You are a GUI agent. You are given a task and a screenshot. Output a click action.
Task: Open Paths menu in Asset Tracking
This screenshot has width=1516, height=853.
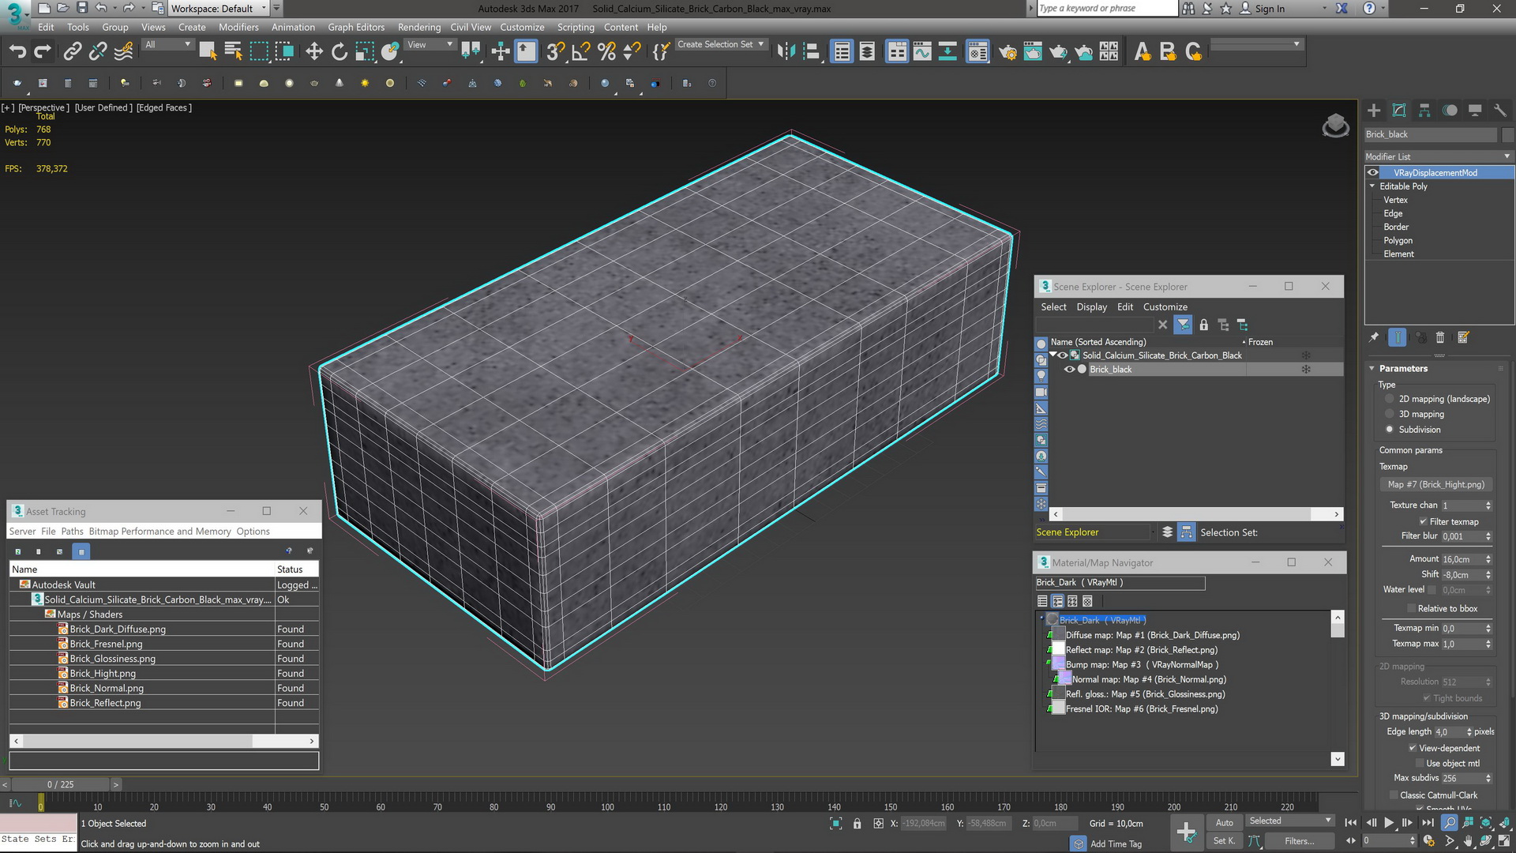click(72, 532)
